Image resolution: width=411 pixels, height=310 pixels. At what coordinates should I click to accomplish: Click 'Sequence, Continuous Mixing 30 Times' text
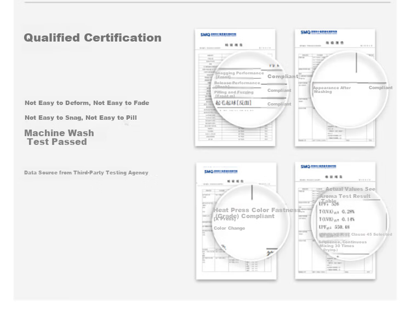(x=342, y=244)
